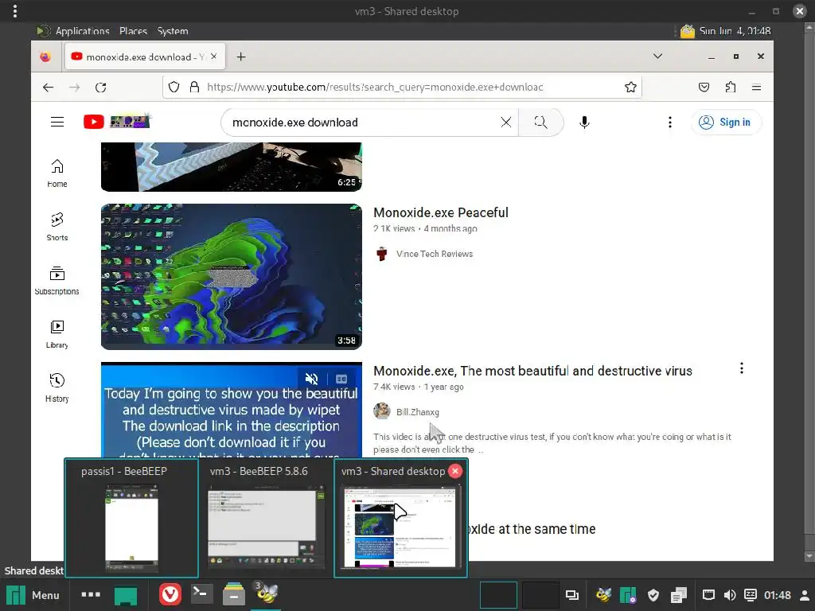This screenshot has width=815, height=611.
Task: Click the padlock site info icon
Action: [194, 88]
